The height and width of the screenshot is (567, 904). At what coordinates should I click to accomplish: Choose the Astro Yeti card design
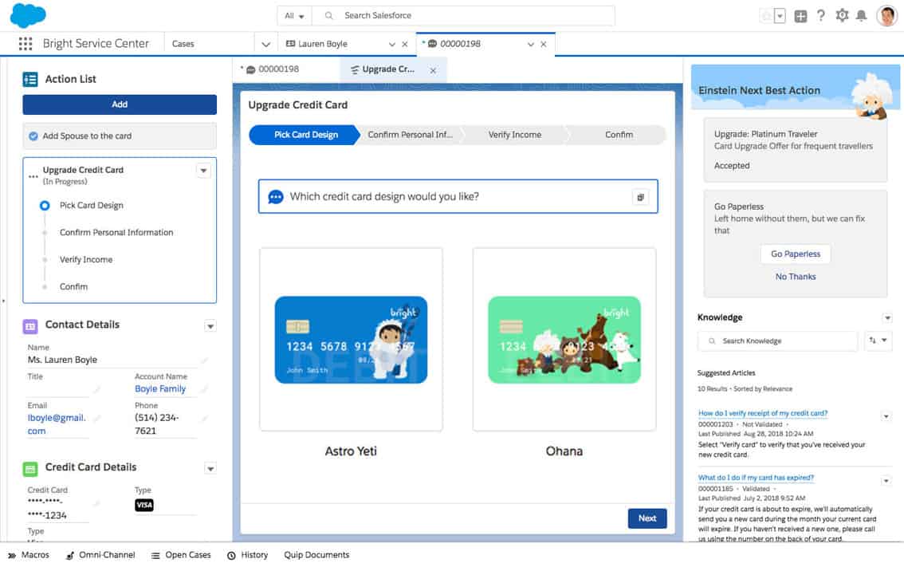[x=351, y=340]
